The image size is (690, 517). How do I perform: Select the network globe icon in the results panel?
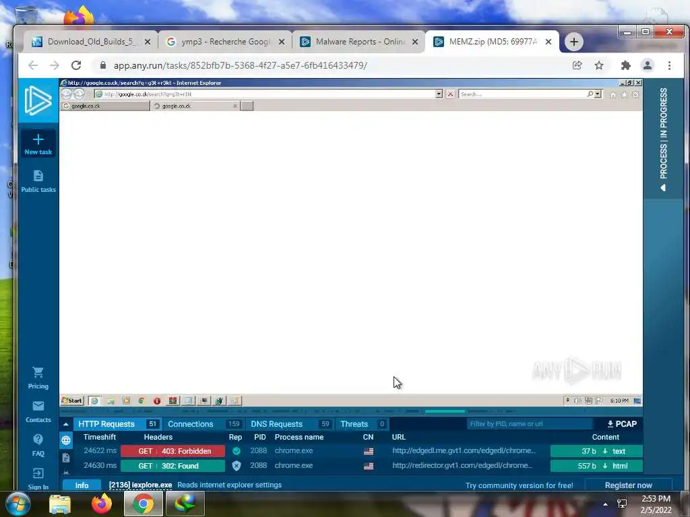pyautogui.click(x=66, y=440)
